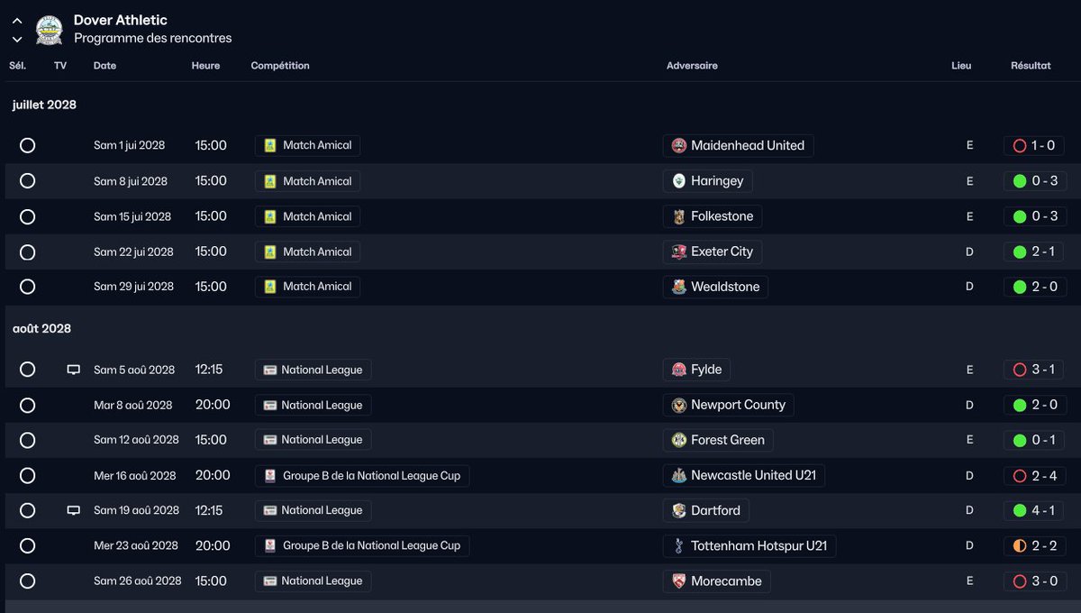The height and width of the screenshot is (613, 1081).
Task: Select the Mer 16 aoû 2028 match radio
Action: (27, 475)
